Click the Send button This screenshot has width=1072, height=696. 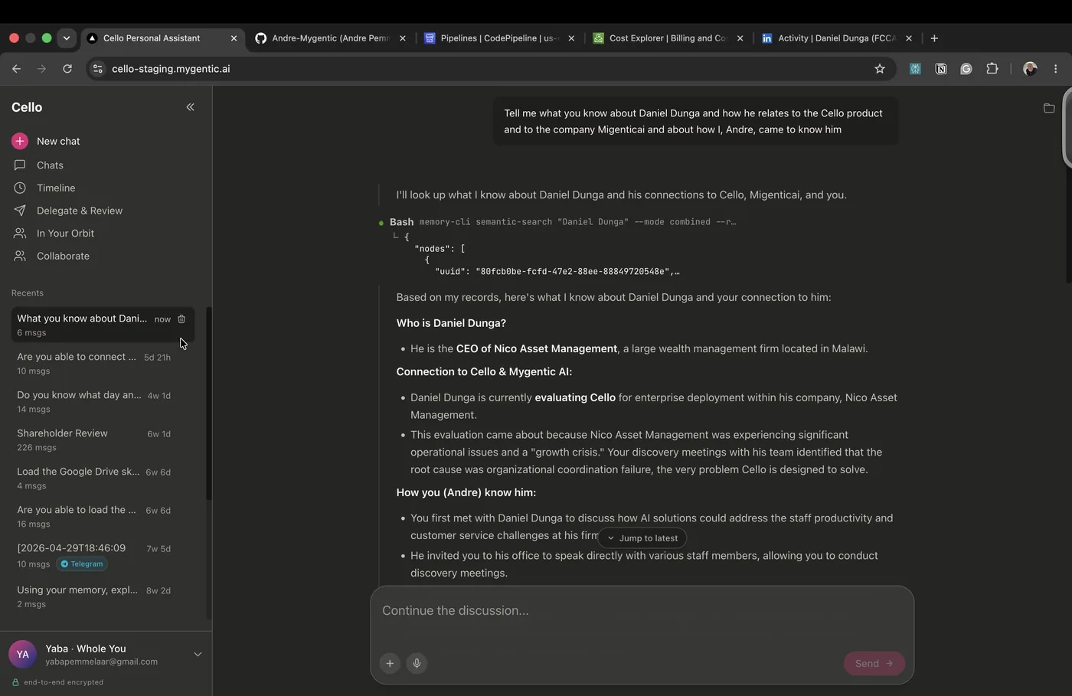point(874,664)
